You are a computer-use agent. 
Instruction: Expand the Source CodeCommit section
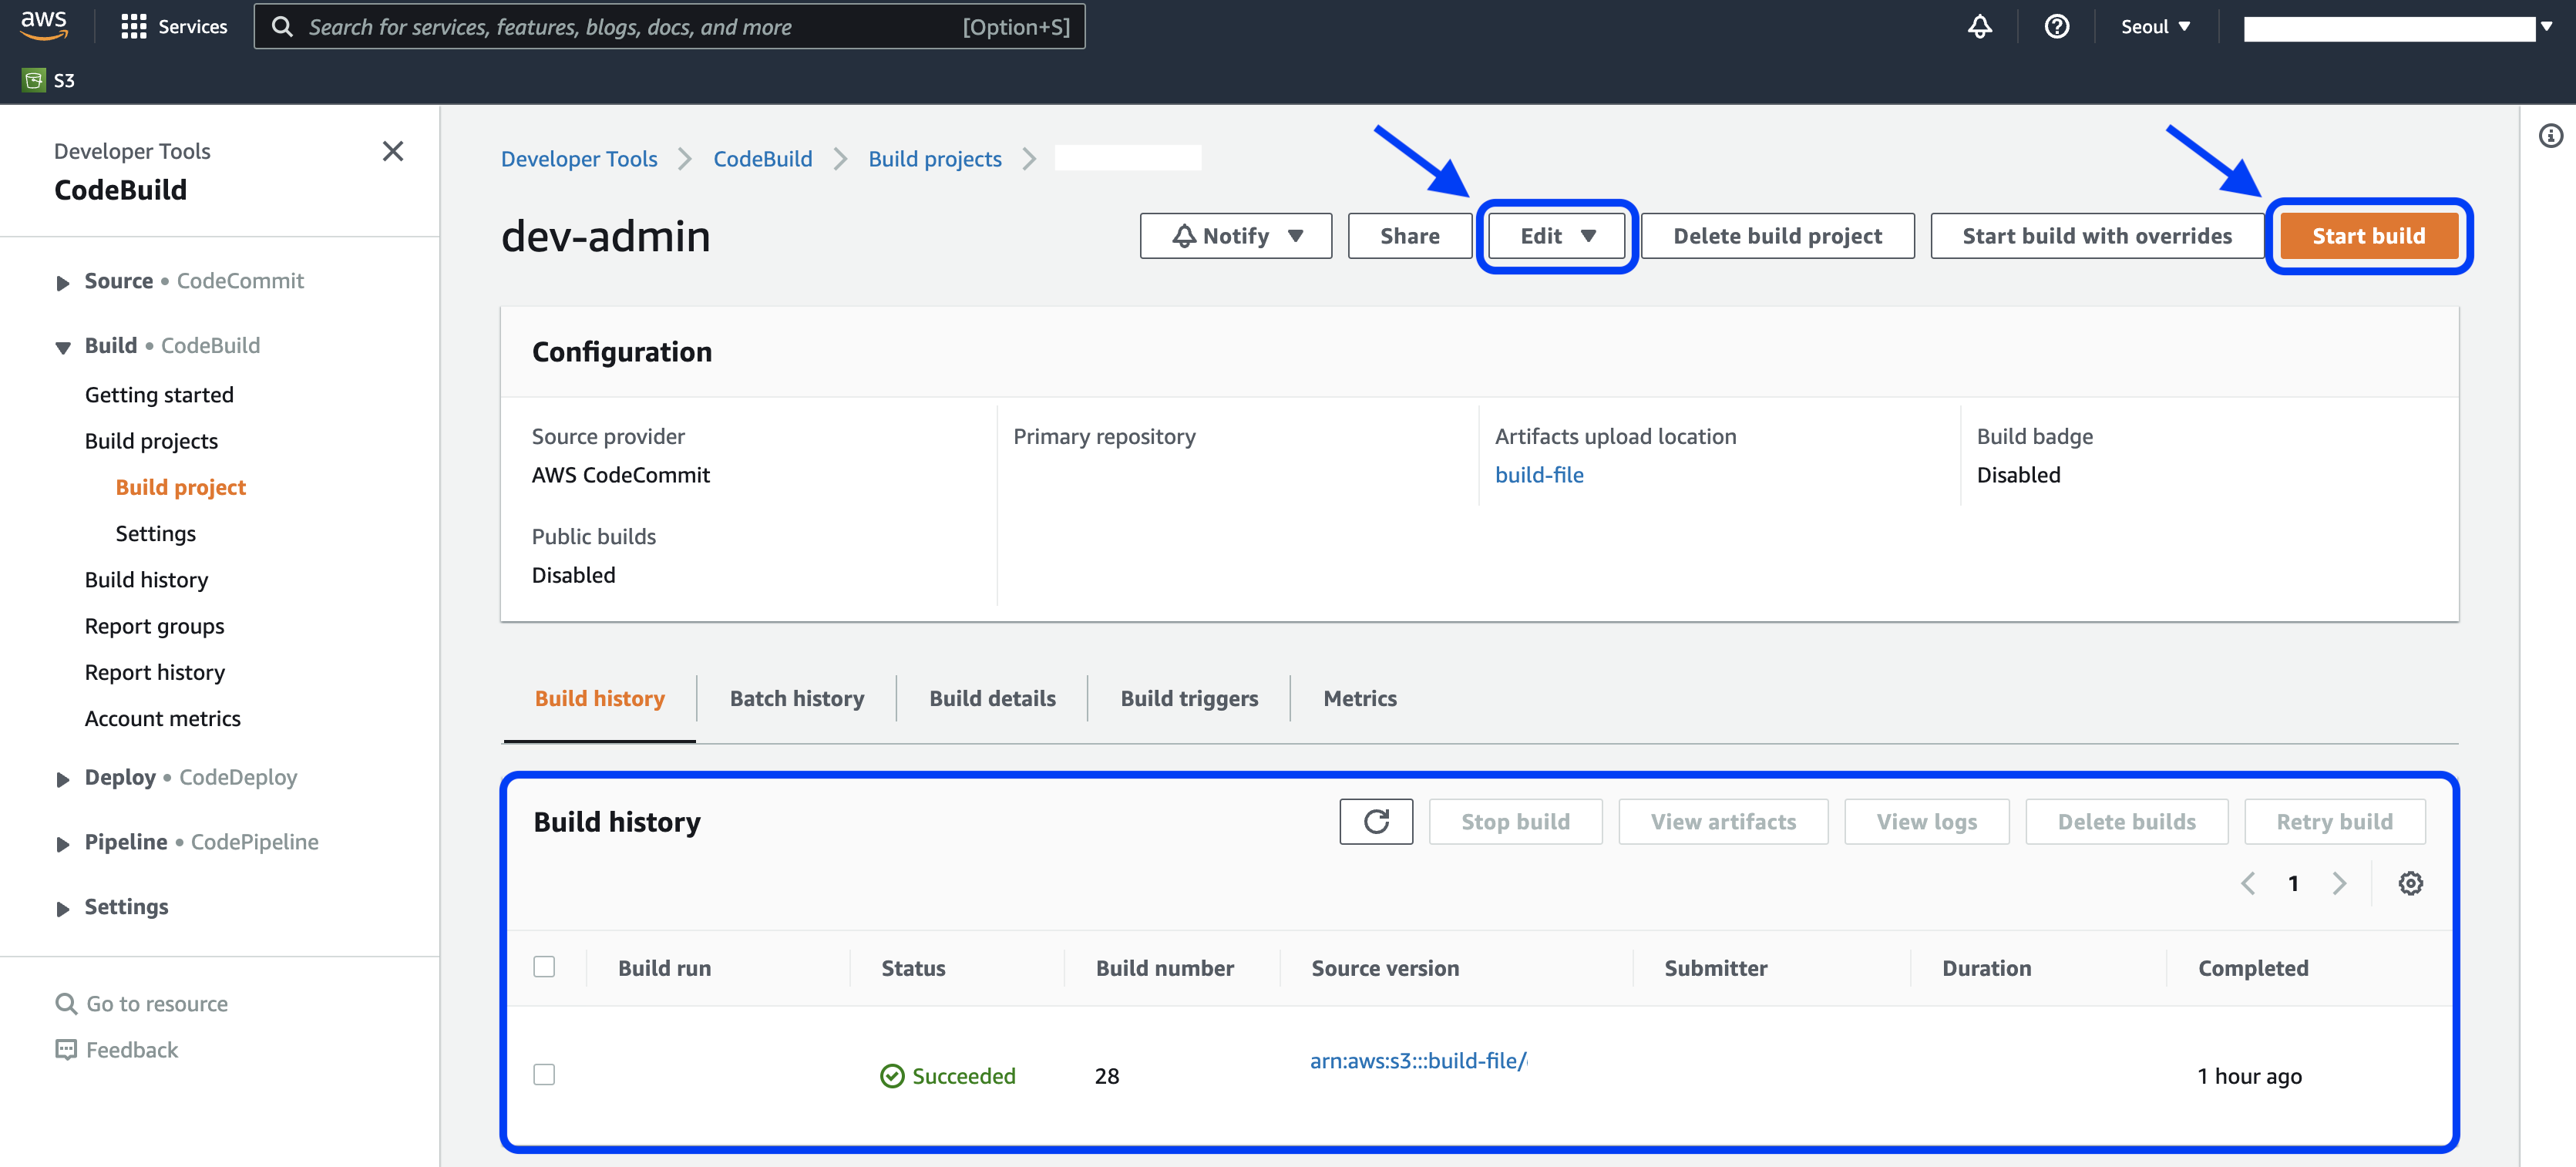click(x=63, y=283)
